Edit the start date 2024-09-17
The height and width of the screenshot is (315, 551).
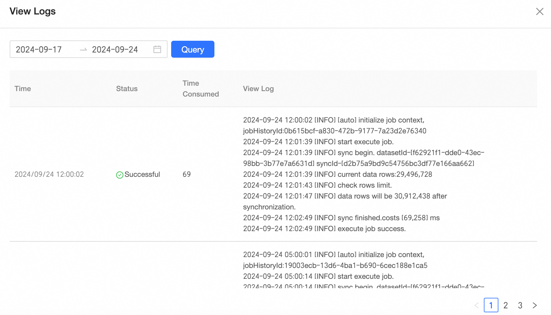pos(39,49)
